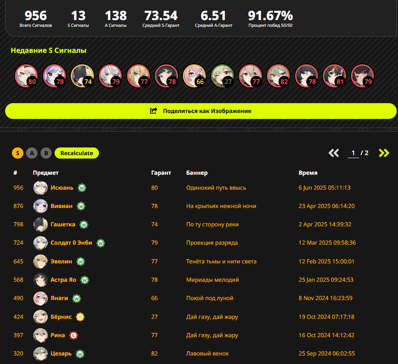398x364 pixels.
Task: Click the Баннер column header
Action: coord(197,173)
